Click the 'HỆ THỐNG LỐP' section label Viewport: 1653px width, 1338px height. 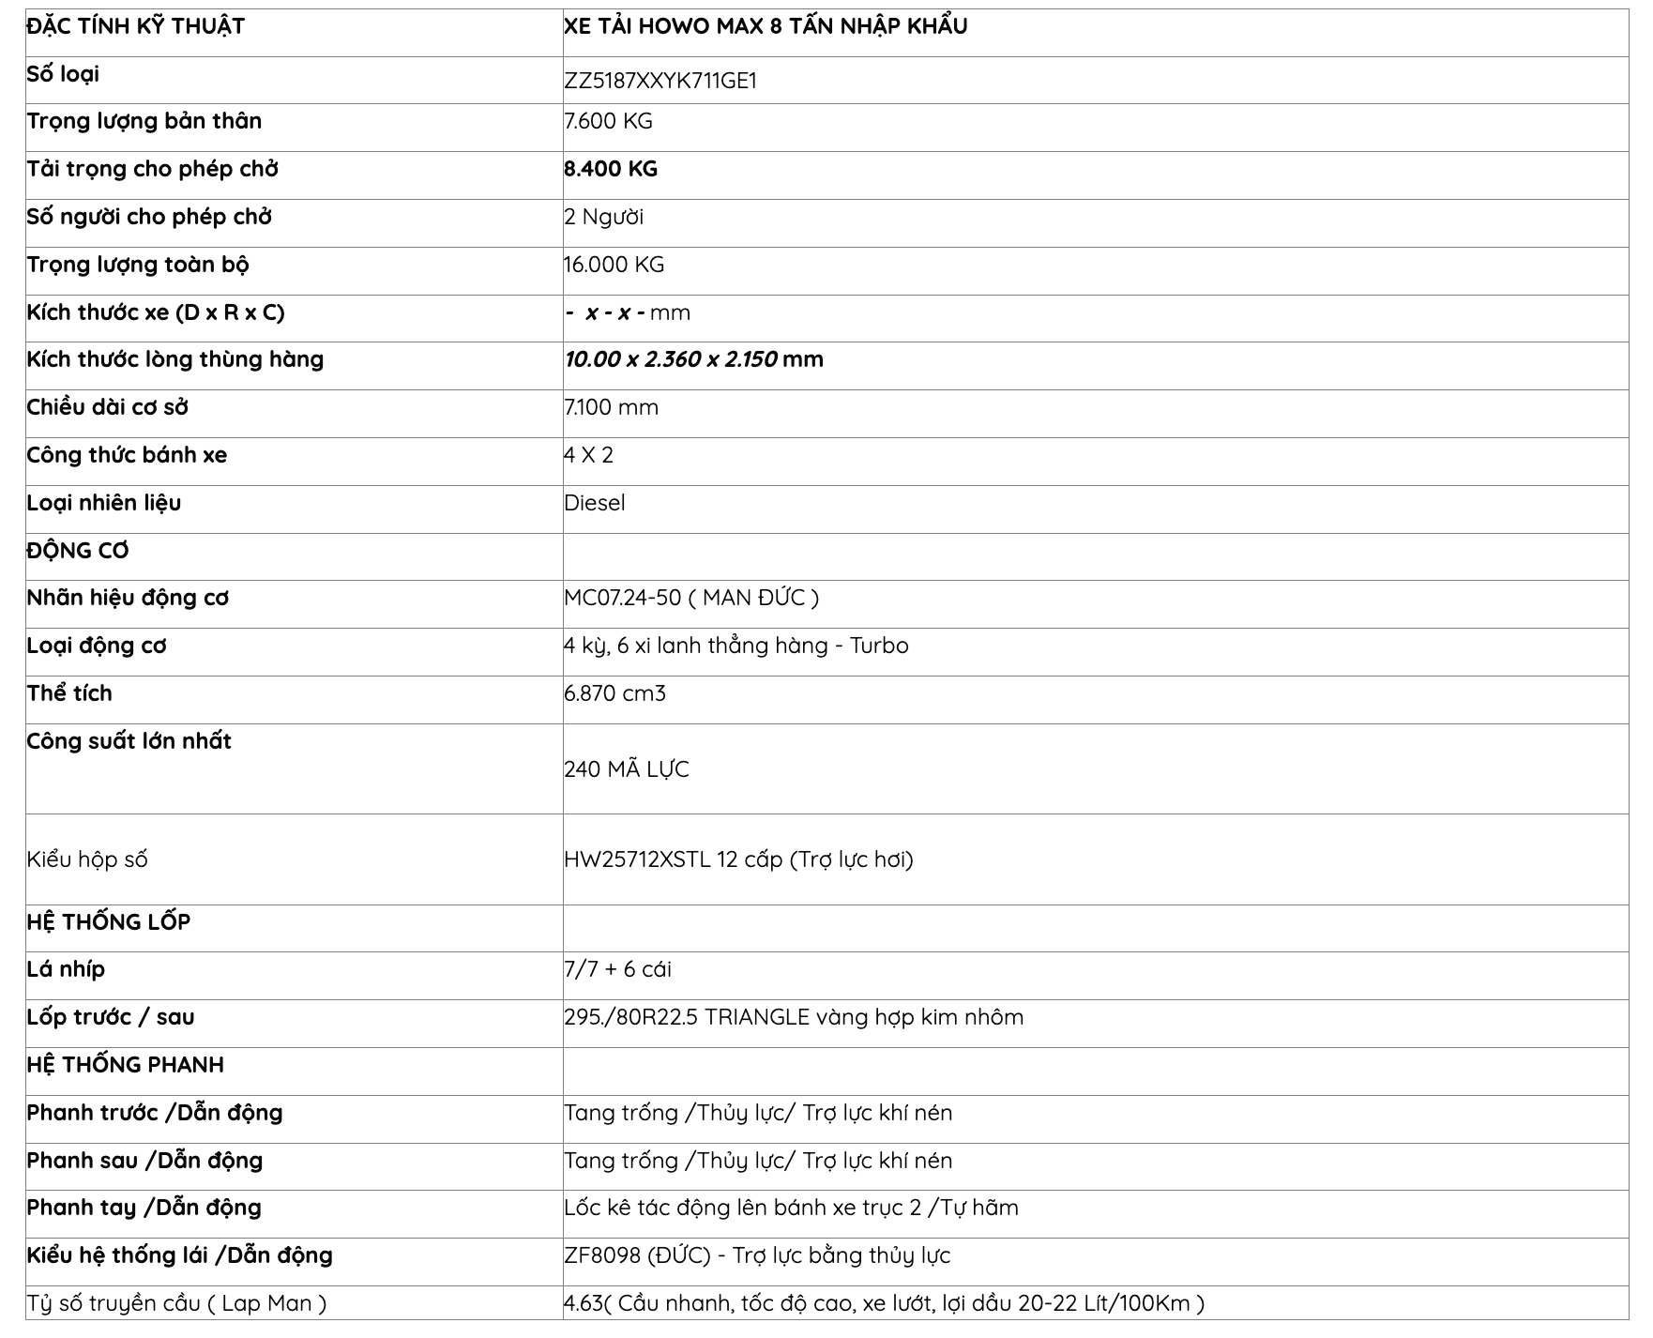click(108, 921)
